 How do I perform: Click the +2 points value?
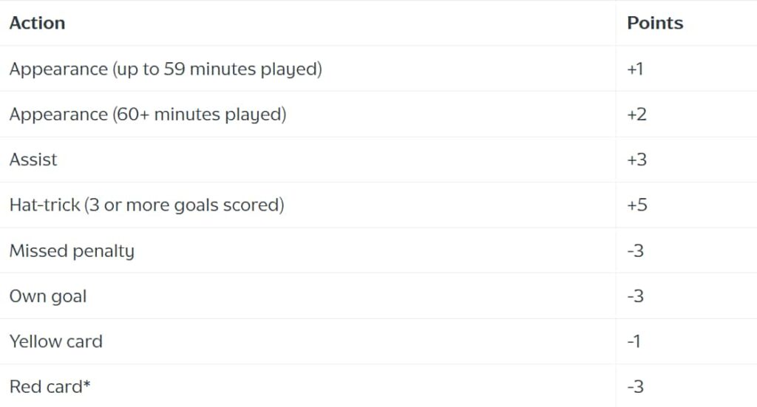pos(637,114)
